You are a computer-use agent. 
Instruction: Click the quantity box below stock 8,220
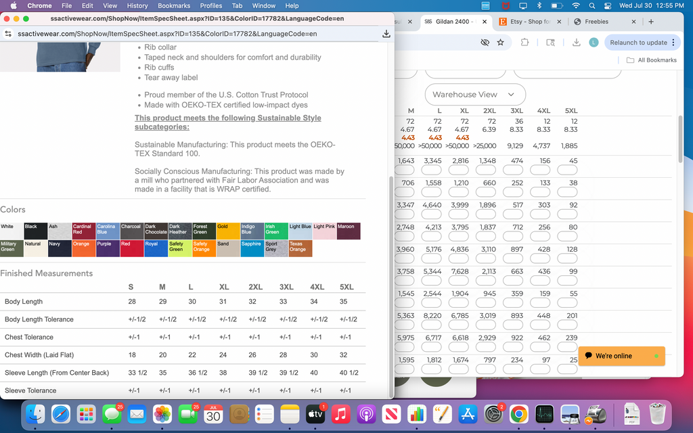[x=431, y=325]
